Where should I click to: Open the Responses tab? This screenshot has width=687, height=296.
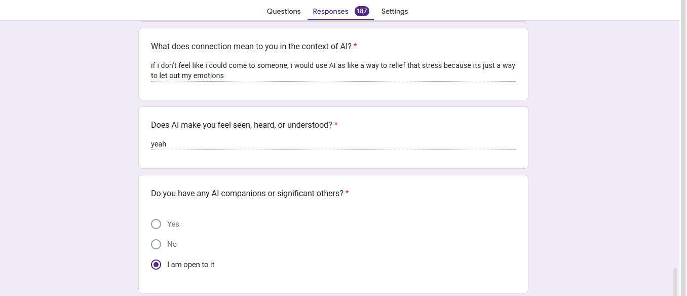(330, 11)
